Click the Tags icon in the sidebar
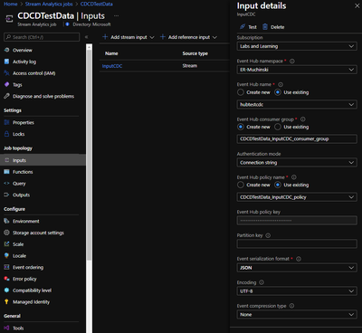Viewport: 362px width, 333px height. click(x=6, y=85)
